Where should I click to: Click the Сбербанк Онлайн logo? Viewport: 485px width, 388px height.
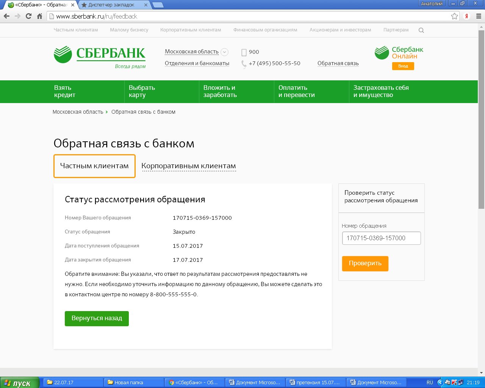pos(399,53)
